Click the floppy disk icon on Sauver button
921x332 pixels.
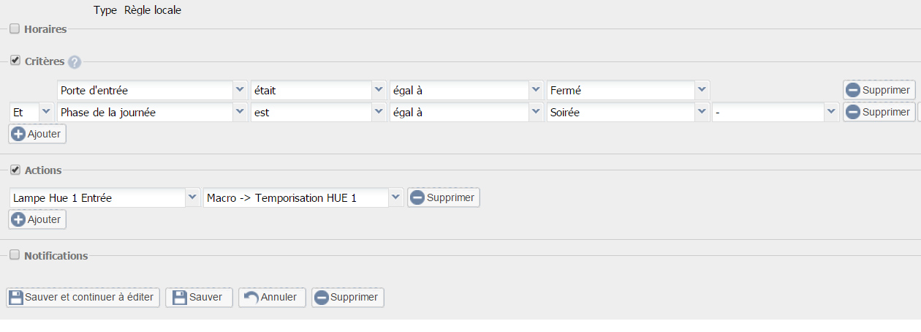pos(179,298)
